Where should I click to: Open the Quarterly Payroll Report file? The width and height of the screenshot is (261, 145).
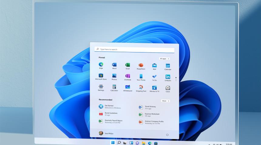tap(111, 121)
